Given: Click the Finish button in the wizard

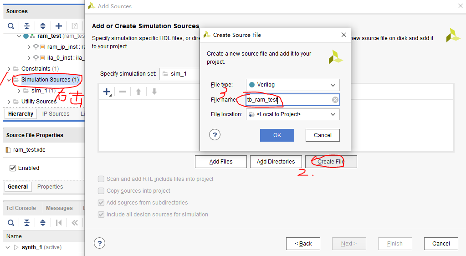Looking at the screenshot, I should coord(395,244).
